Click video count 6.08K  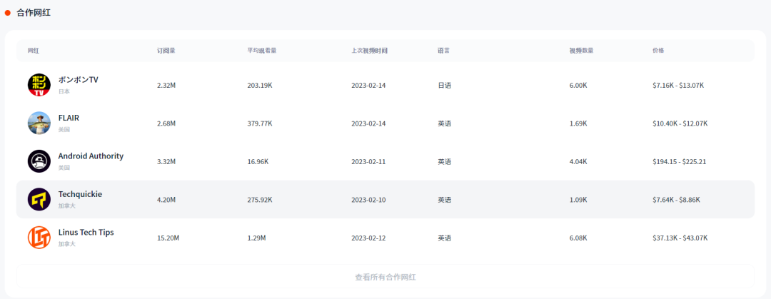(578, 238)
